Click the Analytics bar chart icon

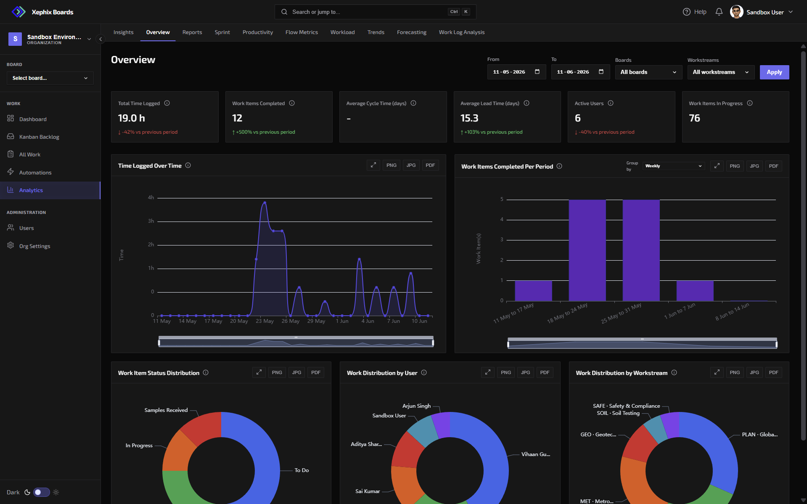pos(11,190)
